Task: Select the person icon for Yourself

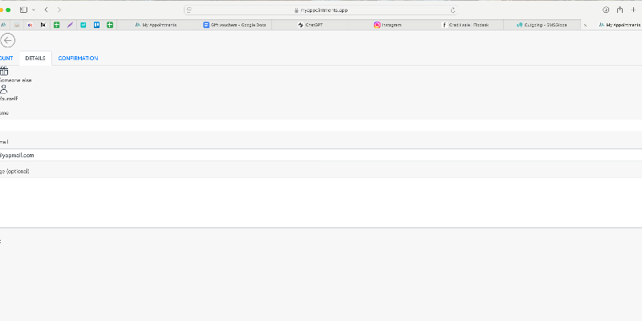Action: tap(4, 89)
